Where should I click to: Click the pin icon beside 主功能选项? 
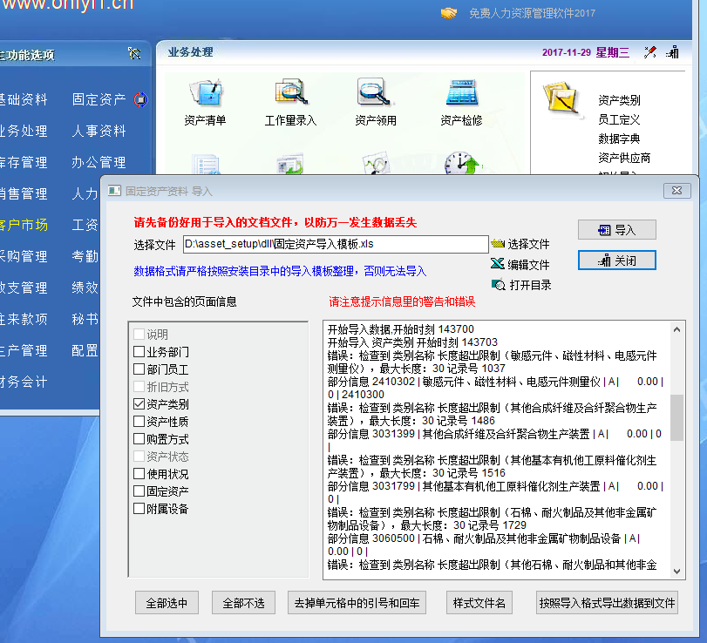pyautogui.click(x=133, y=54)
